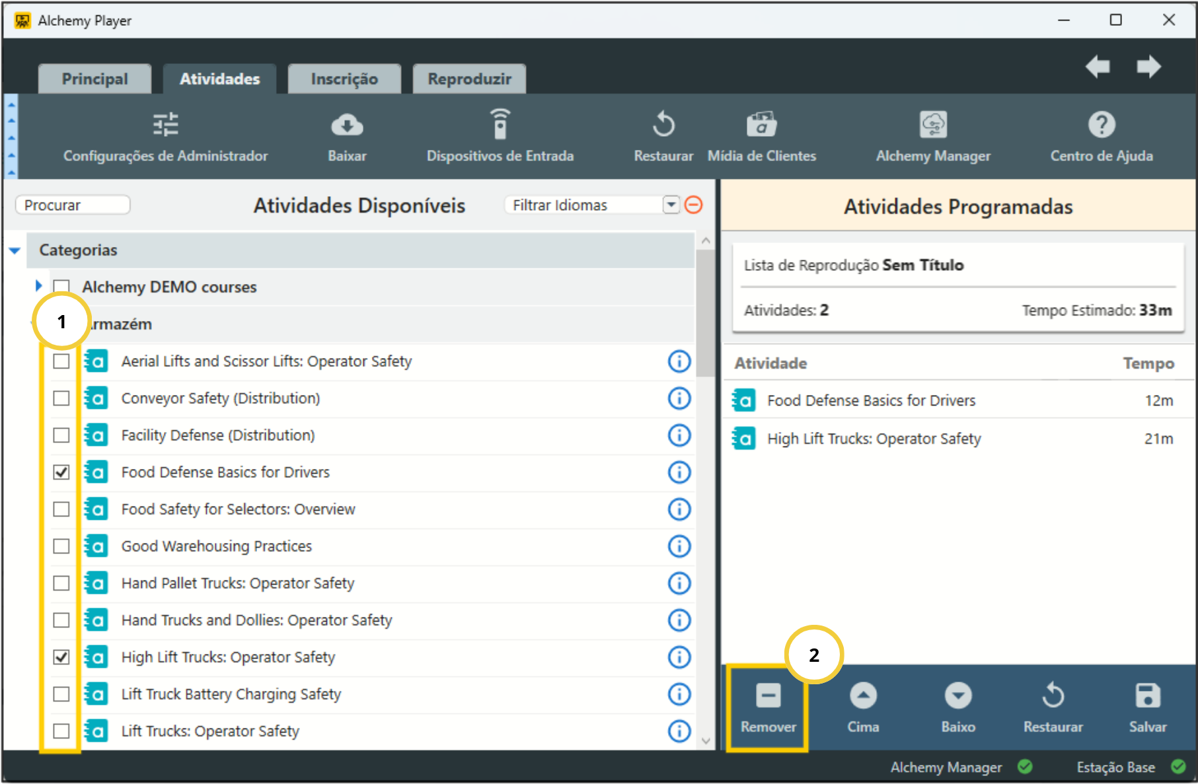Screen dimensions: 1198x784
Task: Click the Procurar search field
Action: pos(73,205)
